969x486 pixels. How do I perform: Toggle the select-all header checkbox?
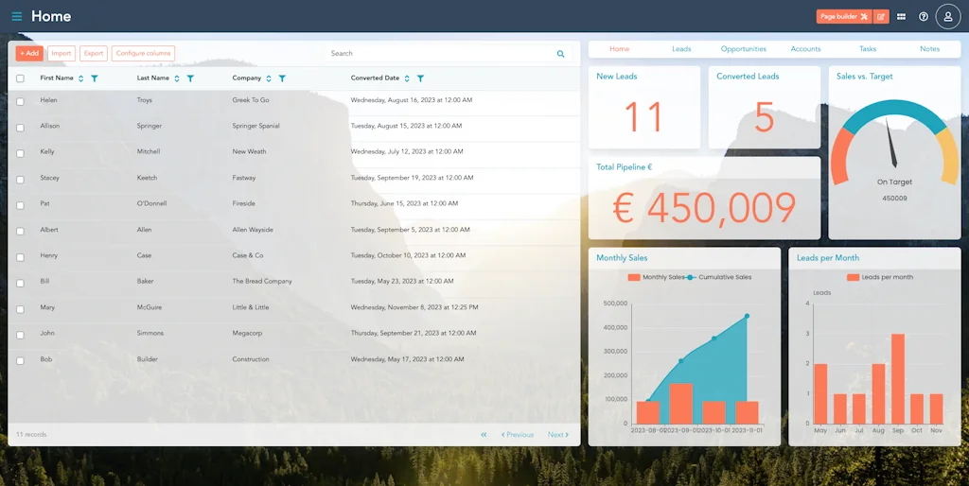tap(21, 78)
